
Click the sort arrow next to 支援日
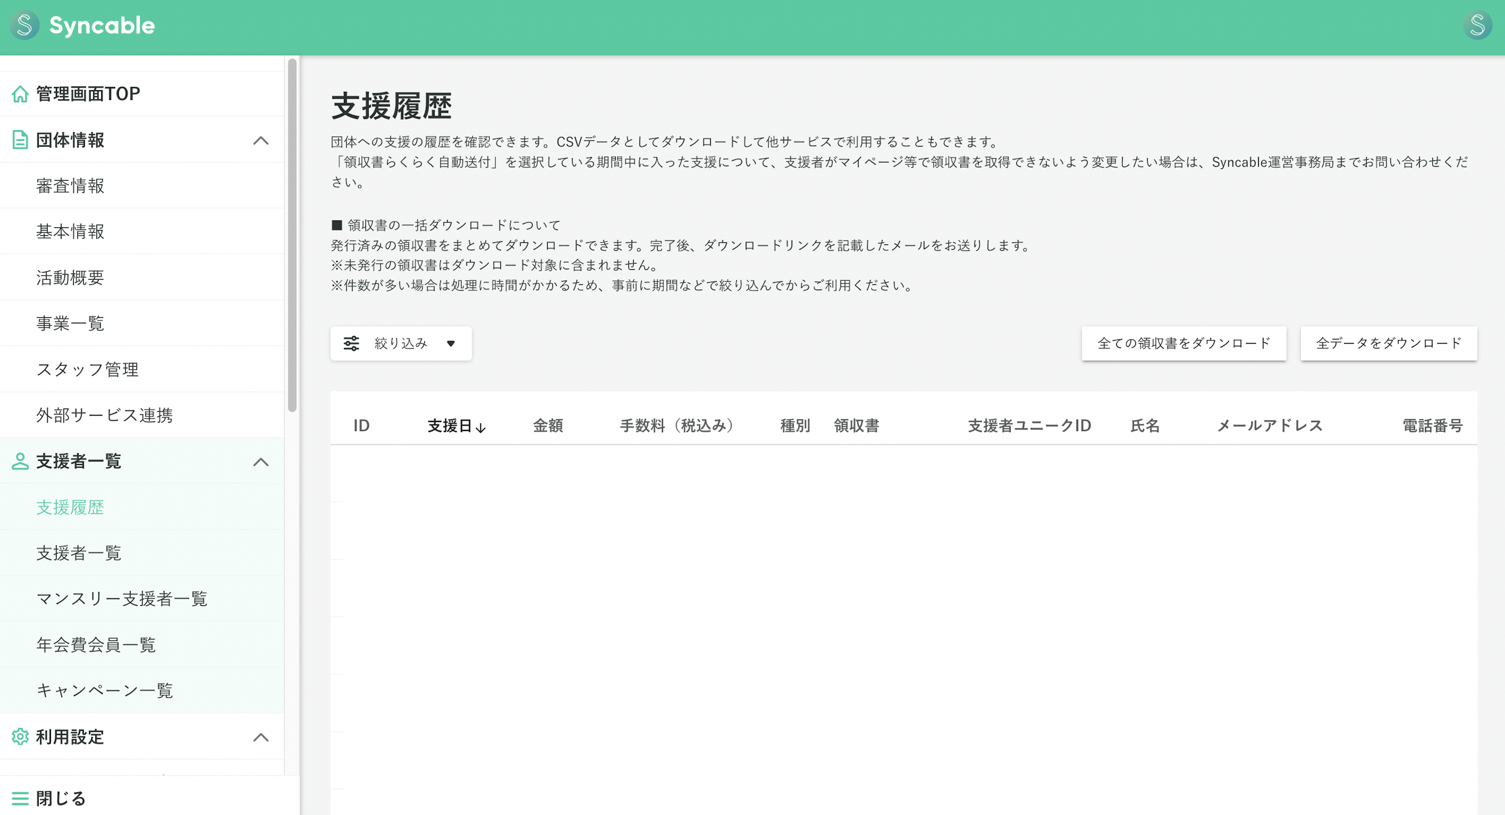[x=481, y=427]
